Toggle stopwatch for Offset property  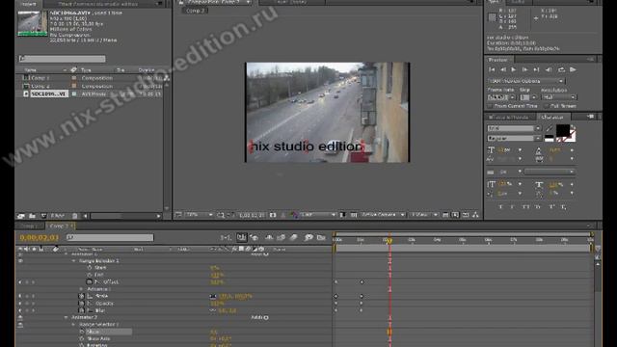click(89, 282)
